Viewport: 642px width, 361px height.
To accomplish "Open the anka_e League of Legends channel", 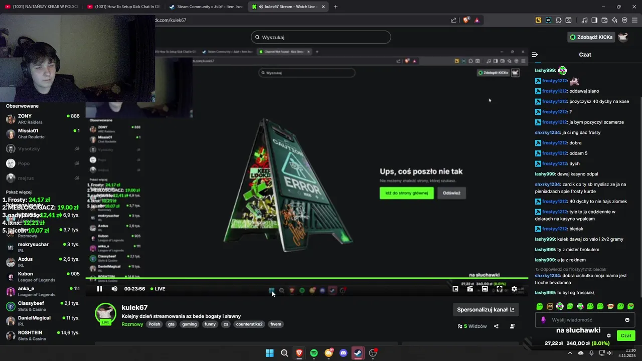I will [x=43, y=291].
